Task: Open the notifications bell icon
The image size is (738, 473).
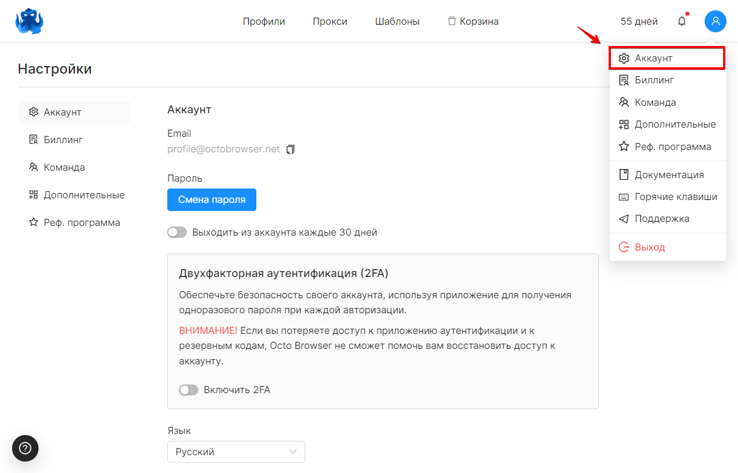Action: [x=682, y=21]
